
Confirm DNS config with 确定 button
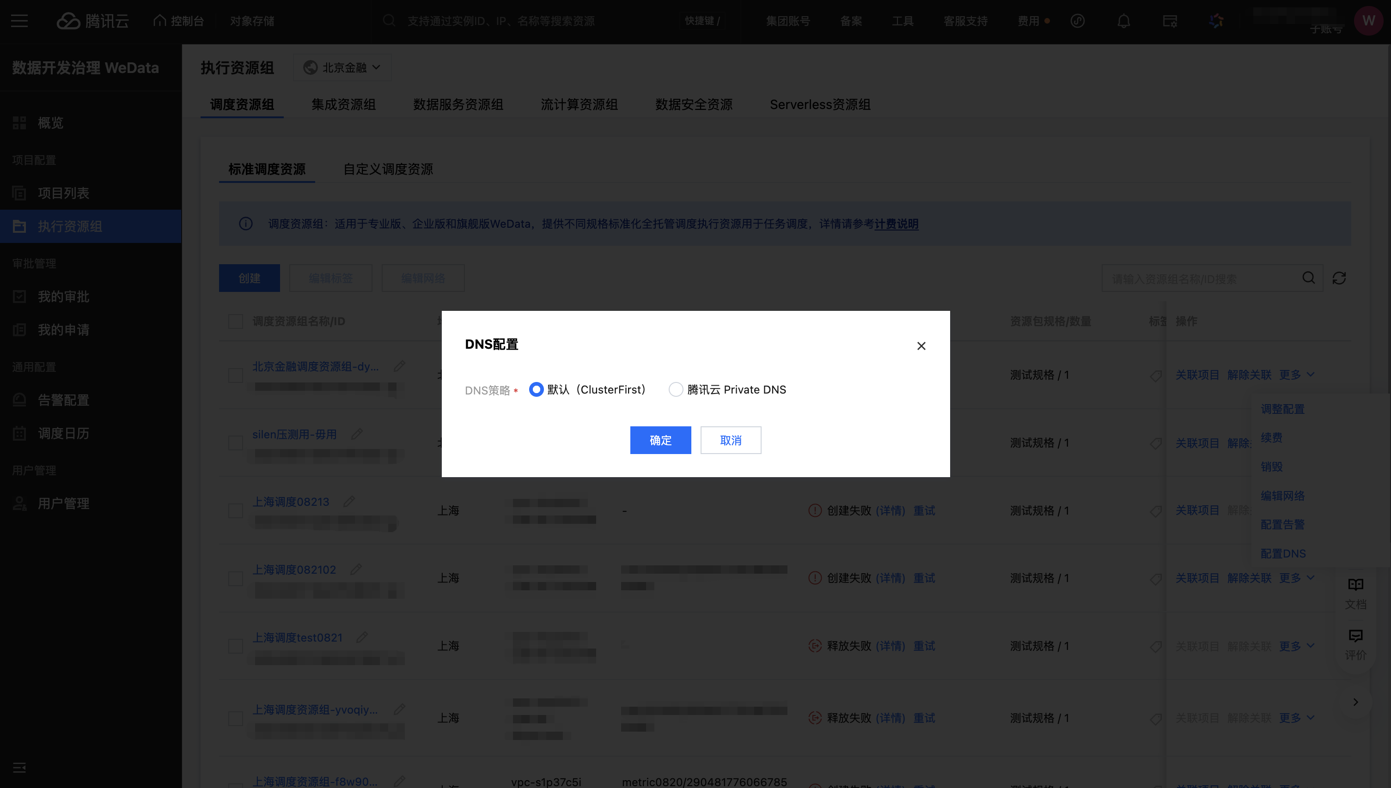click(660, 440)
